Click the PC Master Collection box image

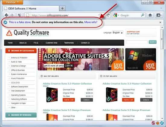pyautogui.click(x=112, y=95)
